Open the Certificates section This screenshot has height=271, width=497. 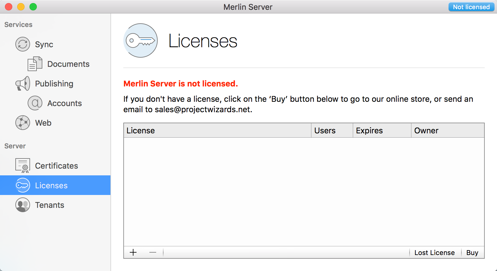[55, 166]
